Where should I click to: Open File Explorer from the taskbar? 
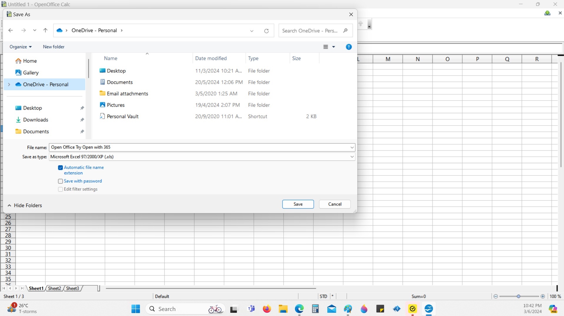283,309
